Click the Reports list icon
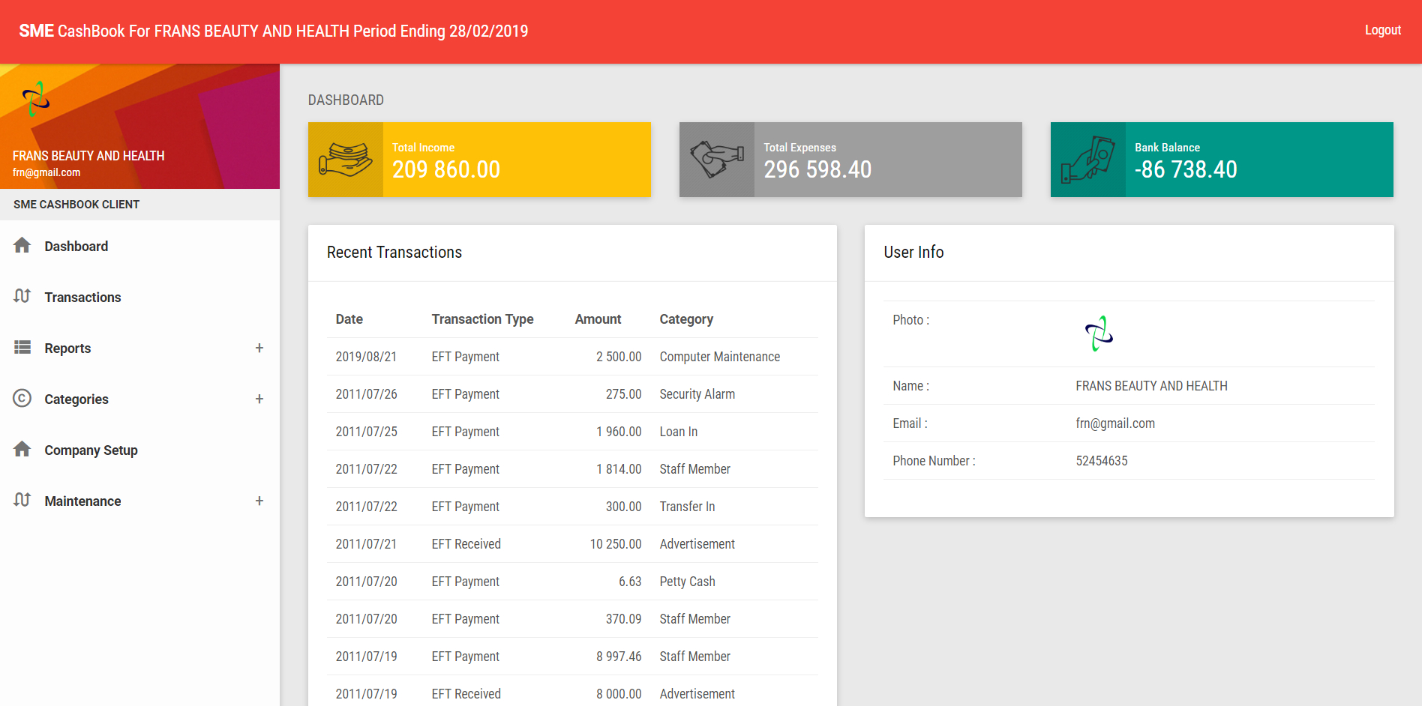The image size is (1422, 706). click(22, 347)
